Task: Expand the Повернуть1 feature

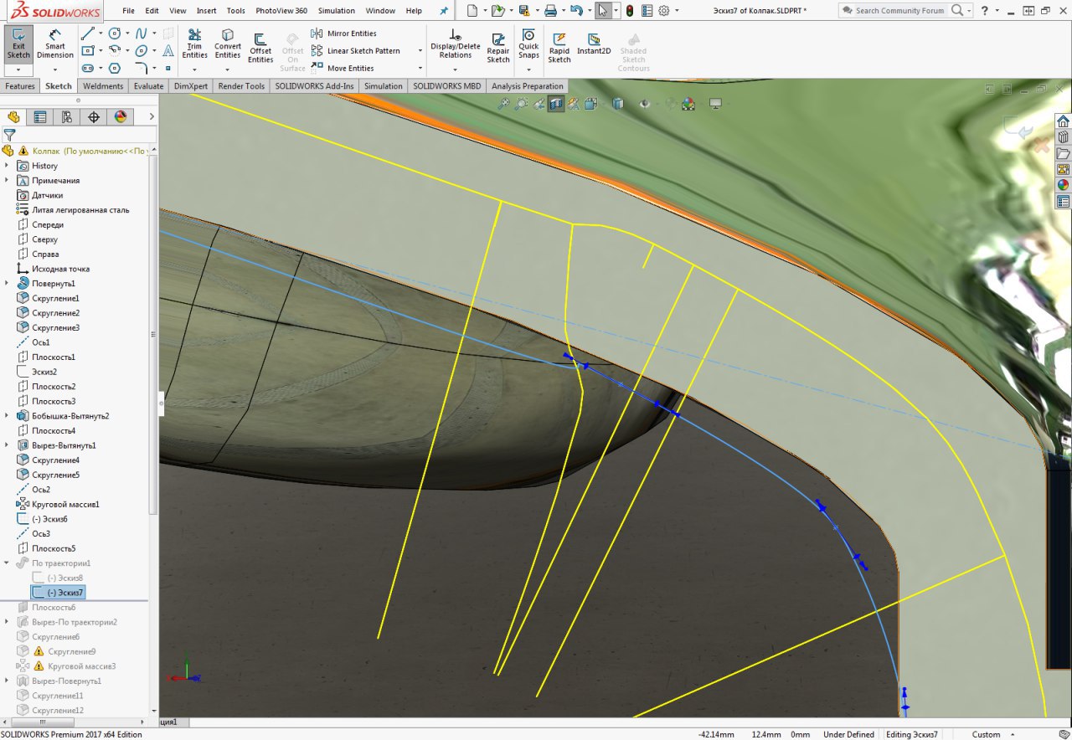Action: click(7, 284)
